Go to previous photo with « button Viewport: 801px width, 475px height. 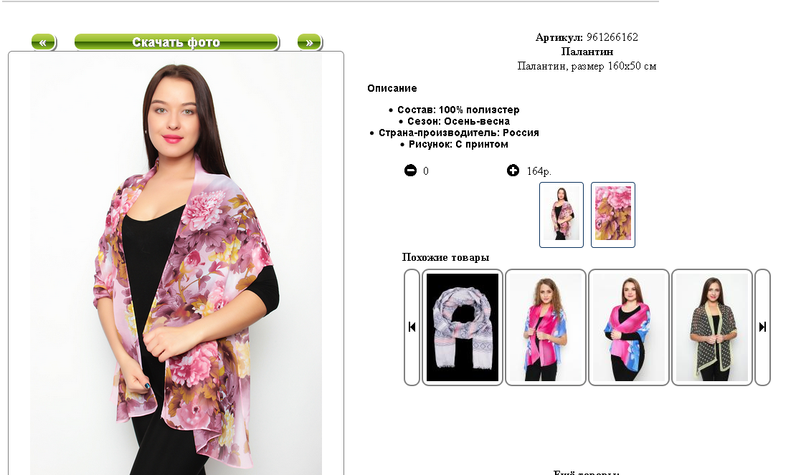click(44, 42)
